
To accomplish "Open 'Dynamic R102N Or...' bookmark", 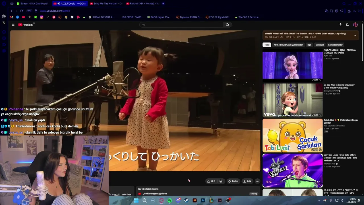I will [189, 17].
